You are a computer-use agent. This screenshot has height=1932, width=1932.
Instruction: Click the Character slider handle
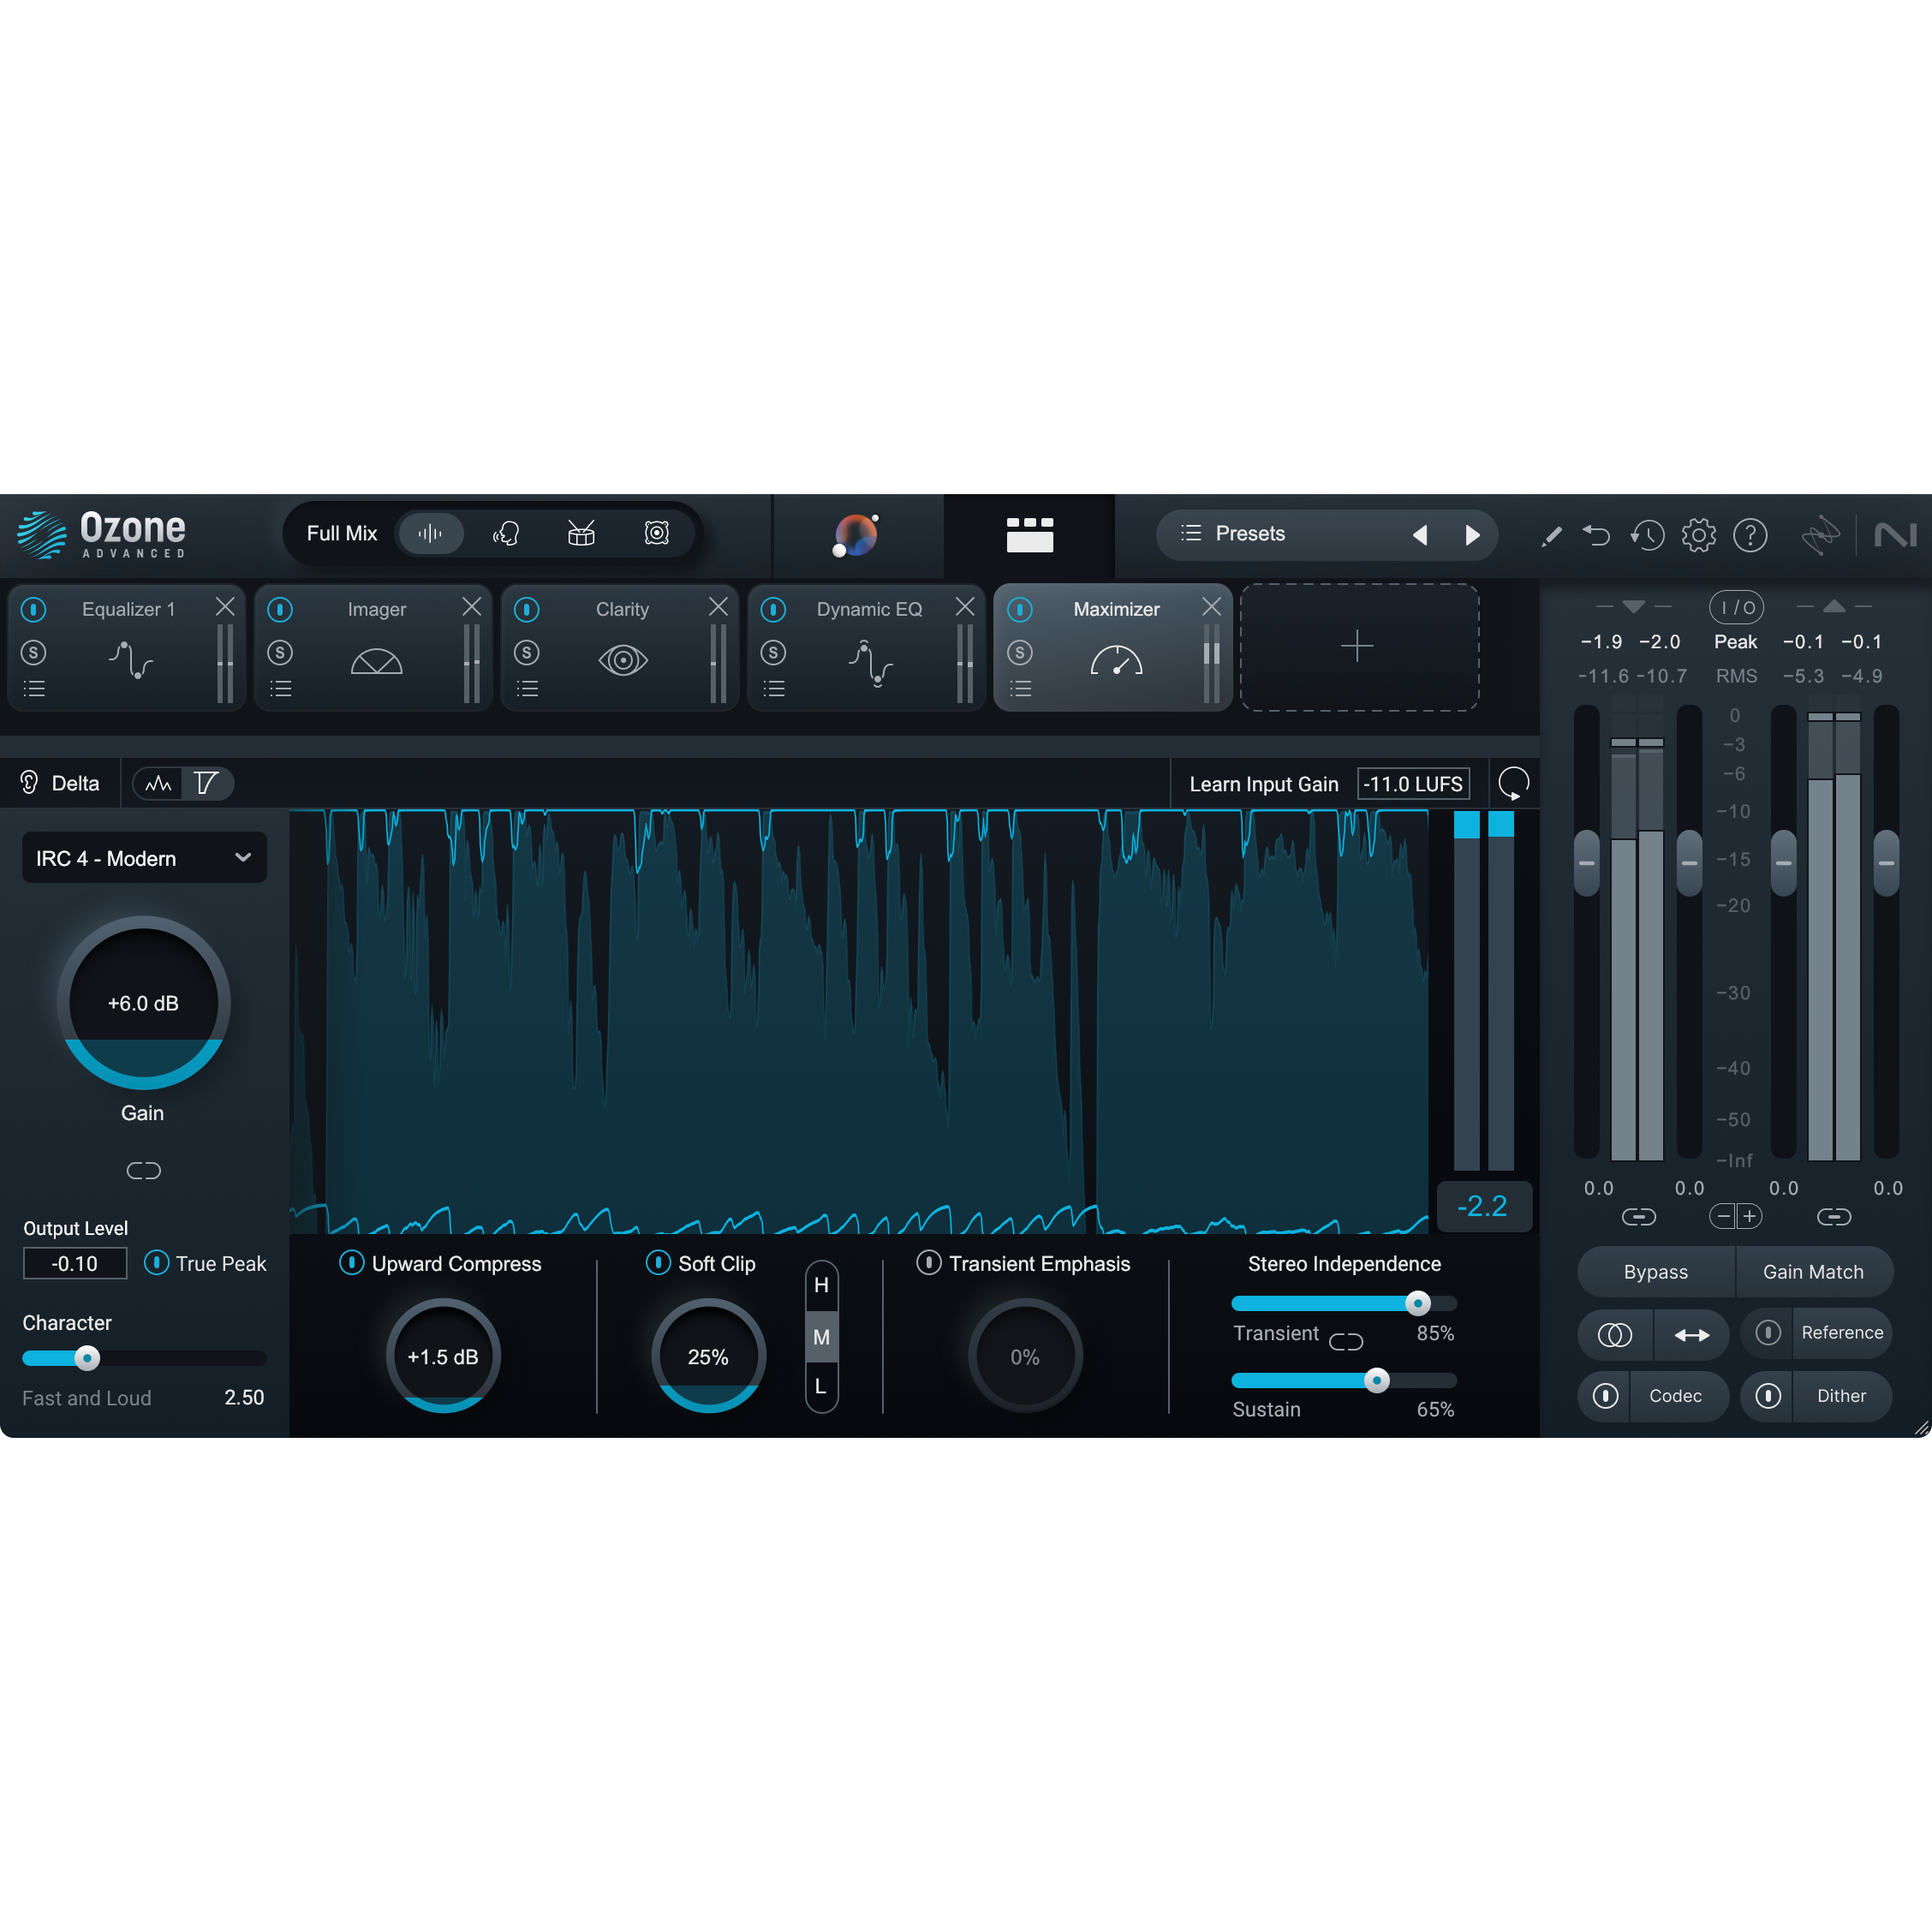88,1357
